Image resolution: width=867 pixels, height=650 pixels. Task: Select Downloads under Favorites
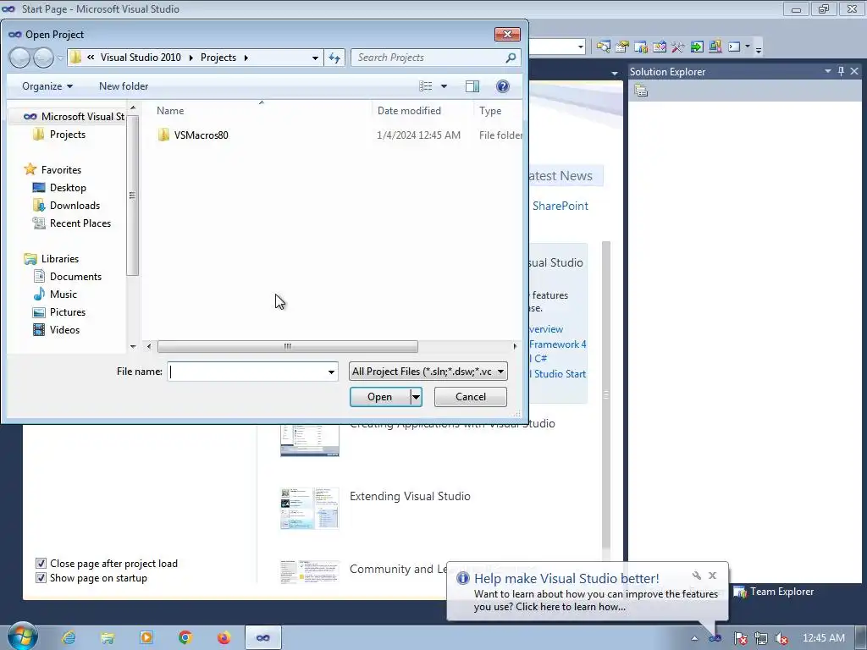[75, 205]
